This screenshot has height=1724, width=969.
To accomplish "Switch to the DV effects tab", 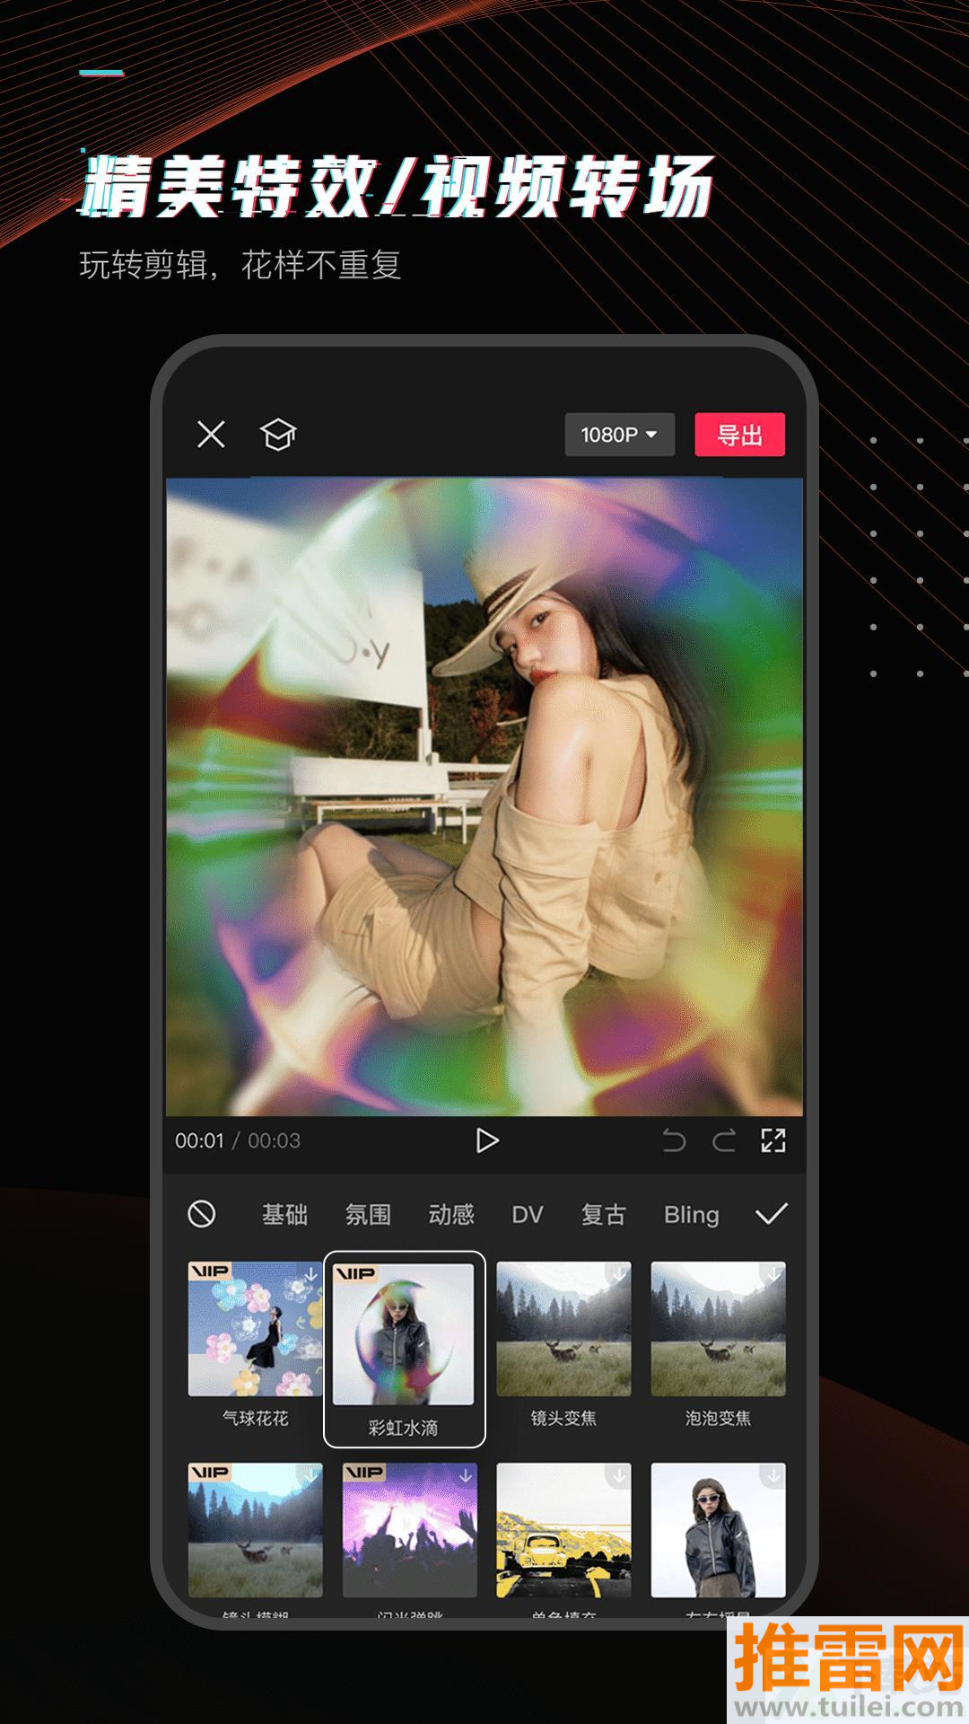I will [528, 1215].
